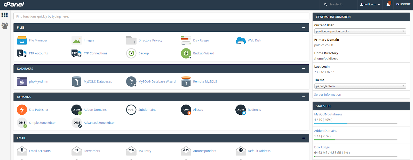
Task: Collapse the EMAIL section
Action: [304, 138]
